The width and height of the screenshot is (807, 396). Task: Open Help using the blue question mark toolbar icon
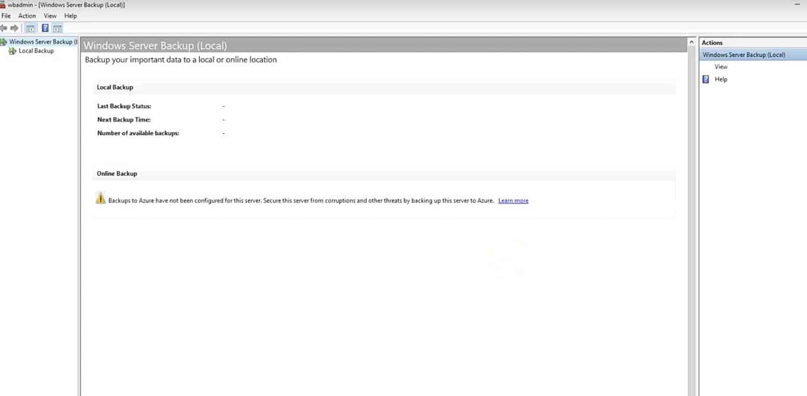coord(45,27)
